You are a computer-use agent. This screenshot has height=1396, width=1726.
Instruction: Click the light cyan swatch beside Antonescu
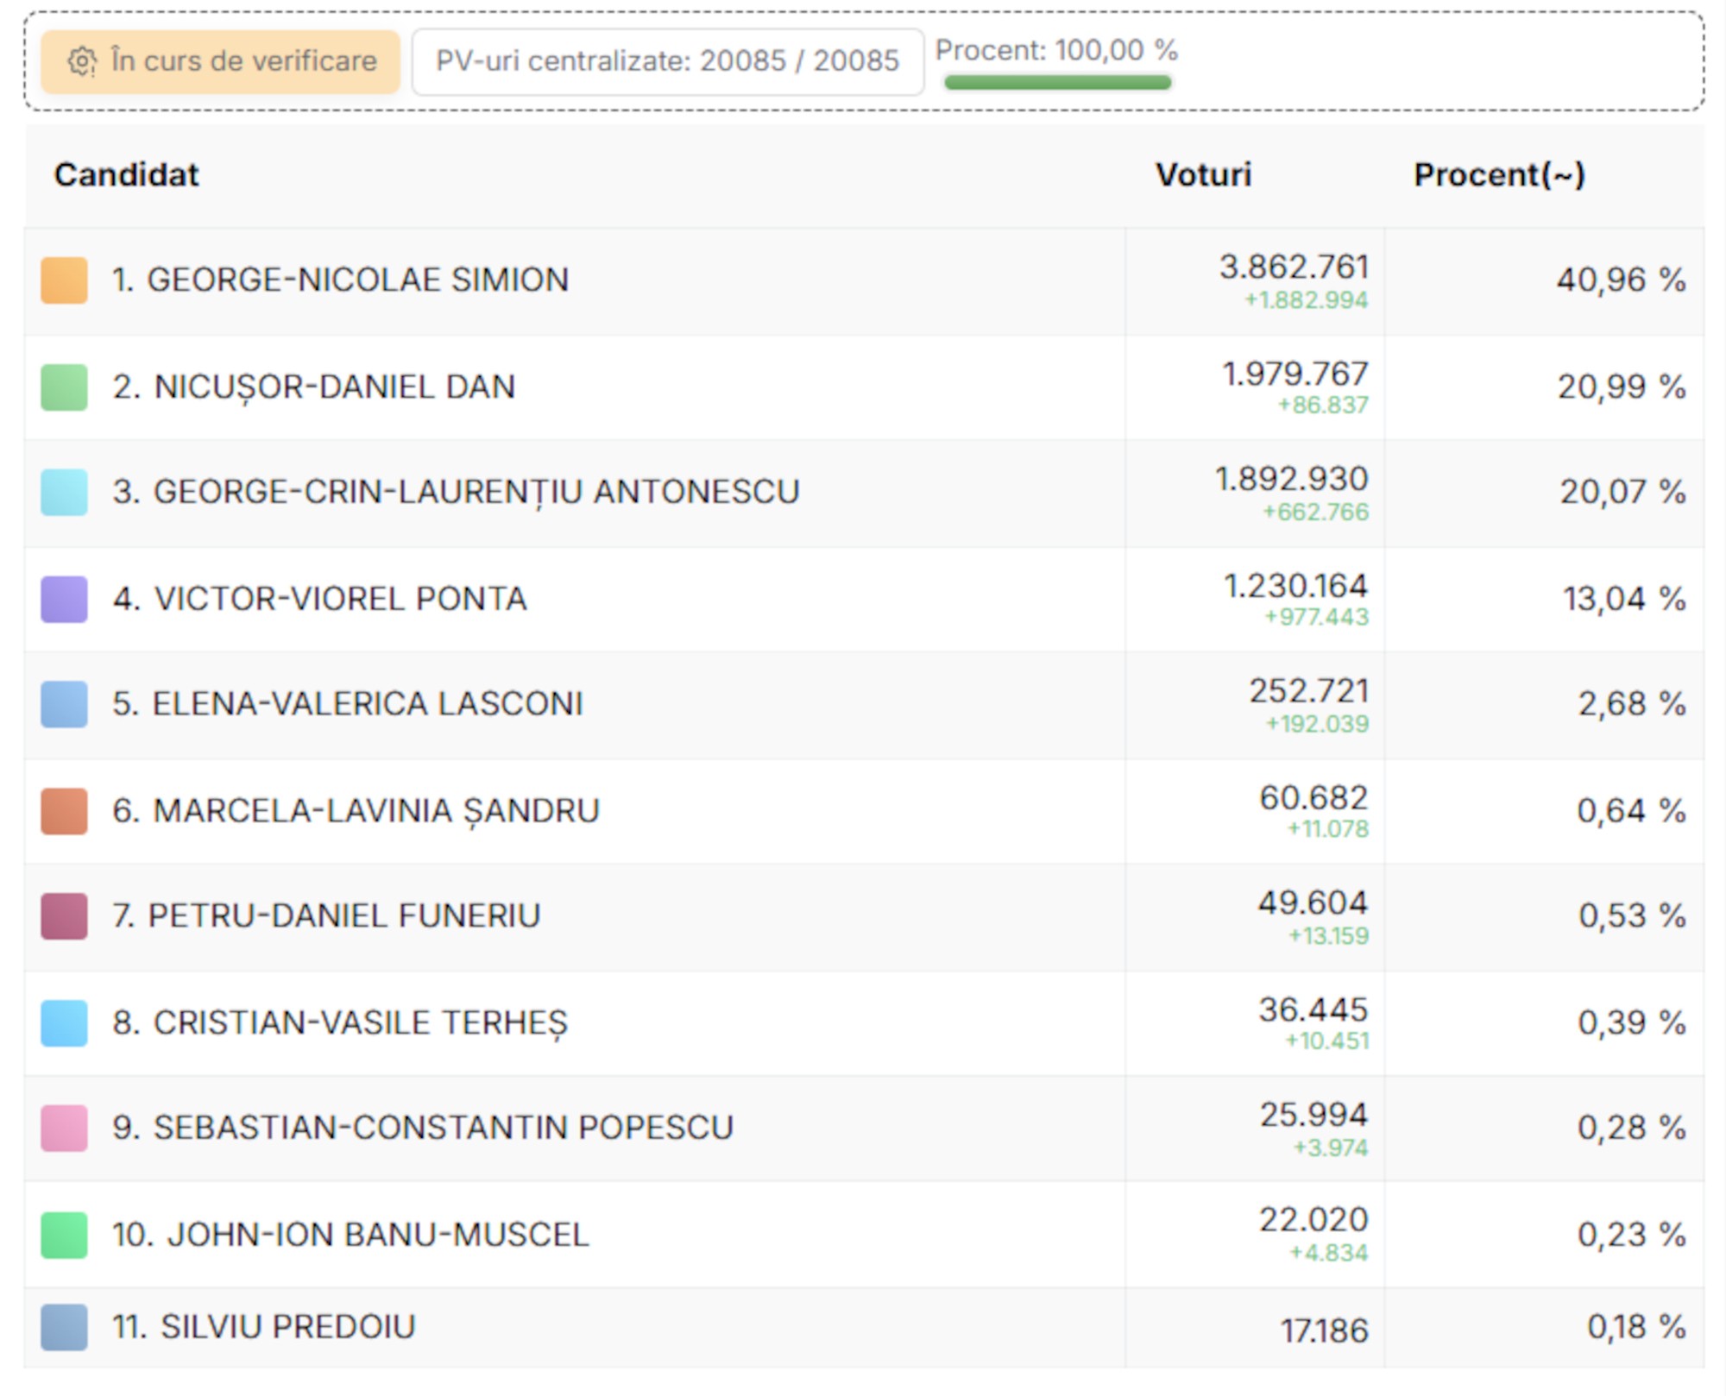(65, 493)
